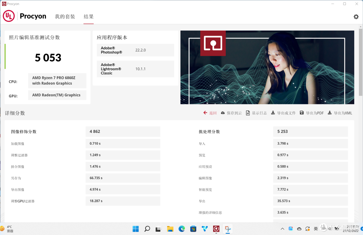Screen dimensions: 363x235
Task: Click the 返回 back link
Action: 213,113
